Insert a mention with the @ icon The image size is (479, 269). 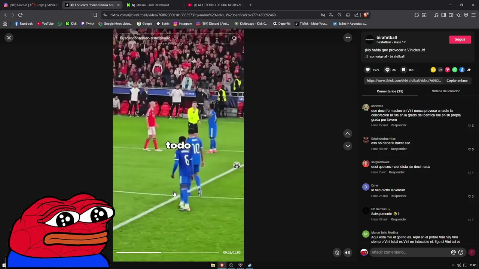pos(453,252)
